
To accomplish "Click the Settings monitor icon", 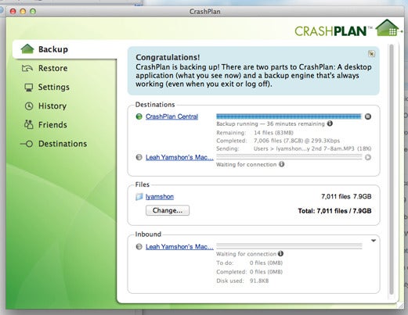I will click(x=29, y=88).
